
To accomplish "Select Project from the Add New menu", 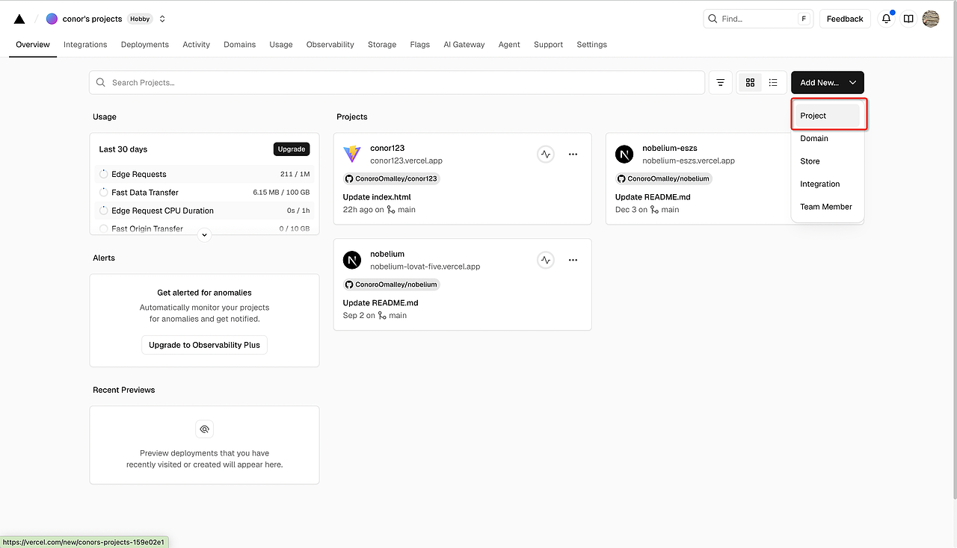I will [828, 115].
